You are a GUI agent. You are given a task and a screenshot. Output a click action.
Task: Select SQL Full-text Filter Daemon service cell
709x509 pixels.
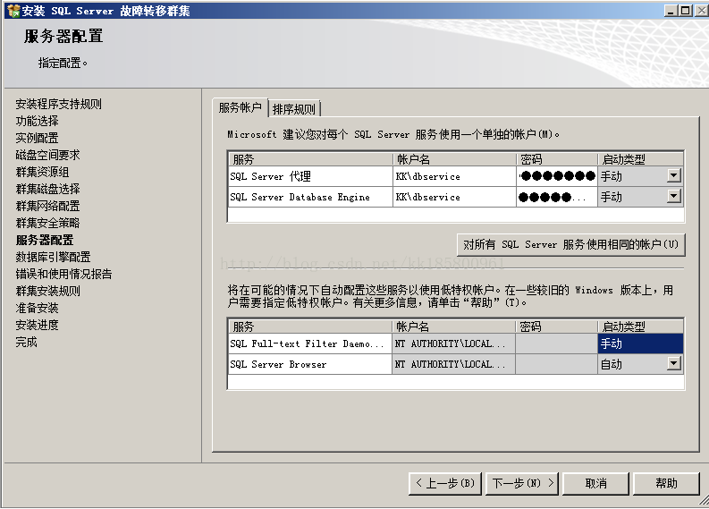coord(309,344)
